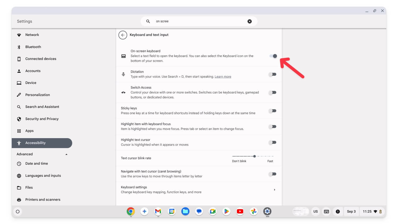The height and width of the screenshot is (224, 398).
Task: Enable the Dictation toggle
Action: [272, 74]
